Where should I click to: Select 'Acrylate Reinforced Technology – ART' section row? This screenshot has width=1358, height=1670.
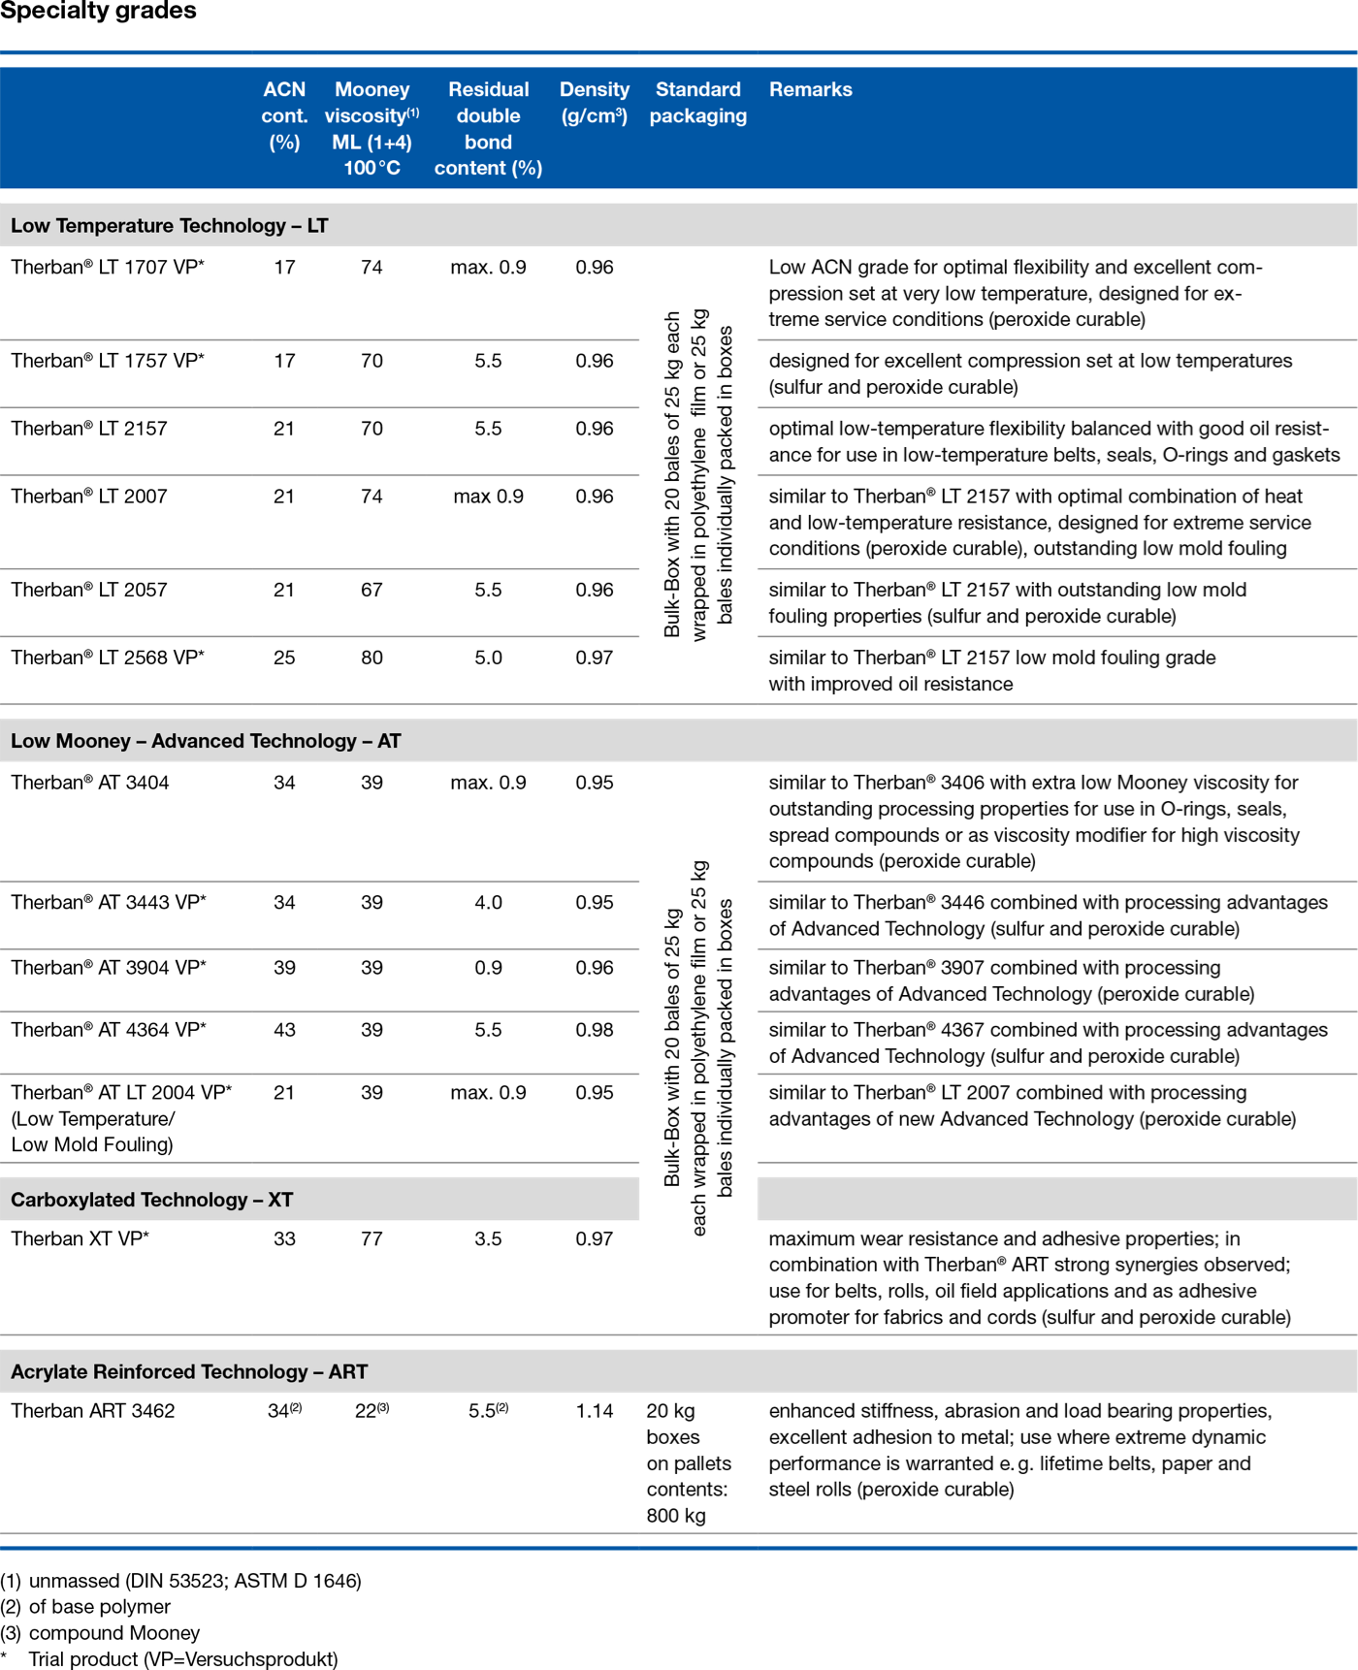tap(678, 1371)
